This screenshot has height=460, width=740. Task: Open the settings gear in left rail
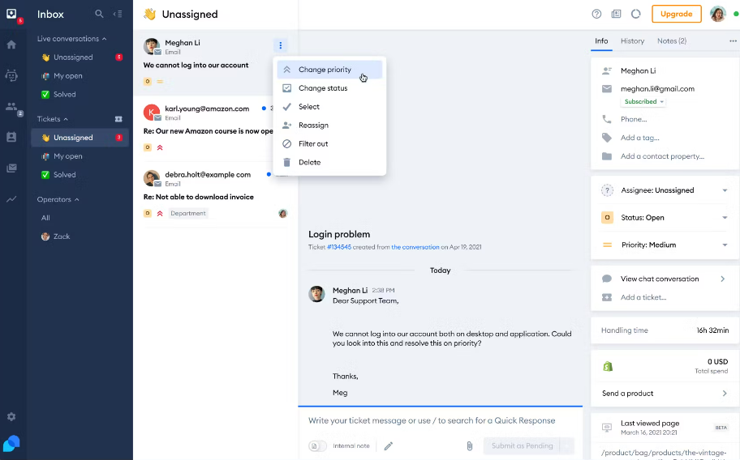coord(11,417)
